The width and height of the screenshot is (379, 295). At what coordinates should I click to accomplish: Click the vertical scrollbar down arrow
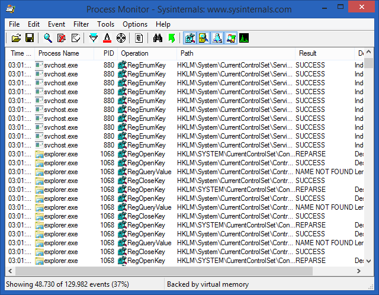pos(368,261)
